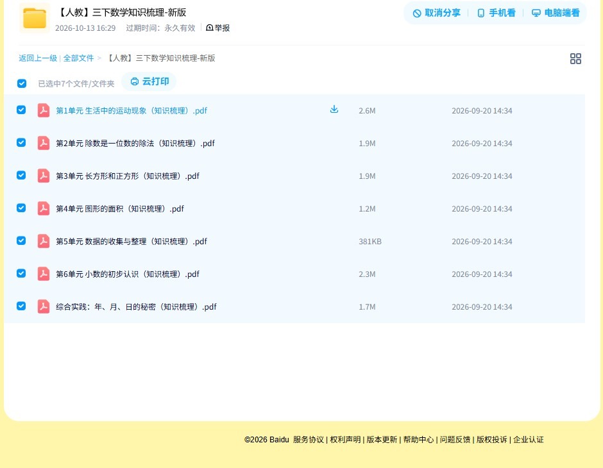Open 第6单元 小数的初步认识 PDF
Image resolution: width=603 pixels, height=468 pixels.
coord(128,274)
